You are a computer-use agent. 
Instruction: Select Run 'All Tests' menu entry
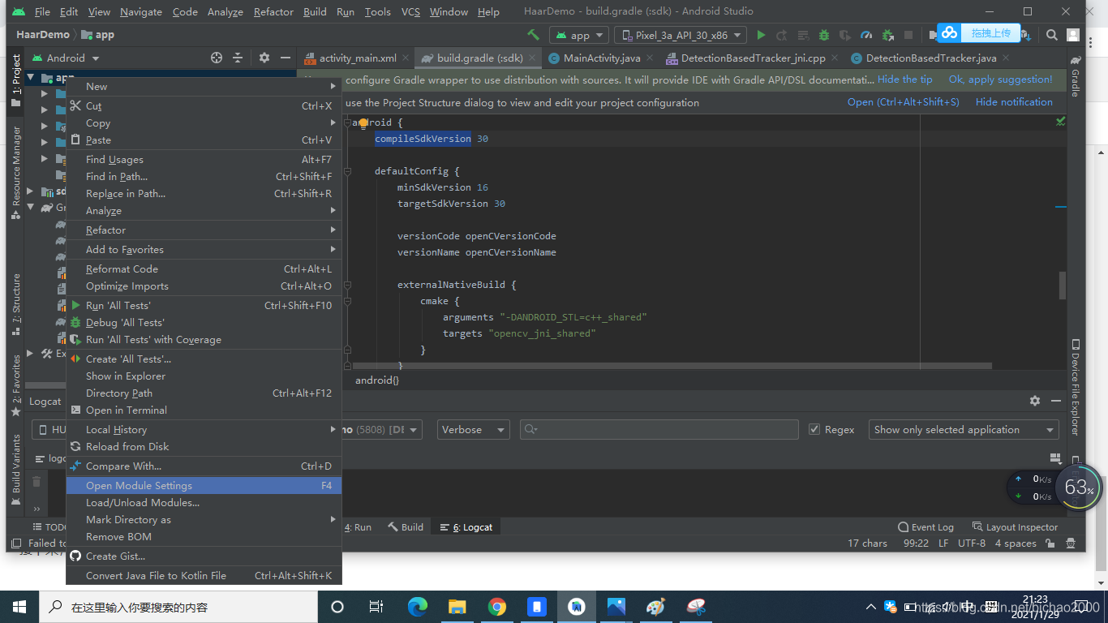(x=204, y=306)
